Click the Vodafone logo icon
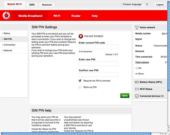The image size is (170, 135). point(6,16)
